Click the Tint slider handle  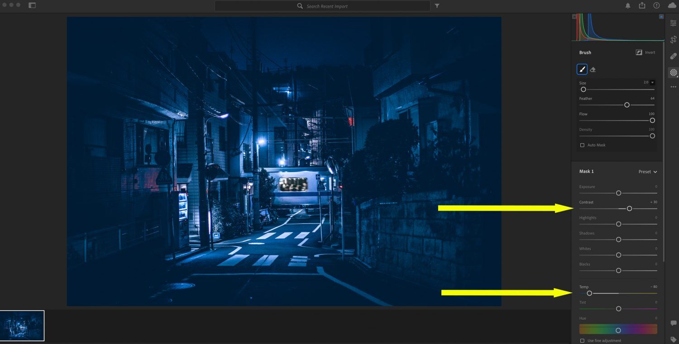[x=618, y=309]
